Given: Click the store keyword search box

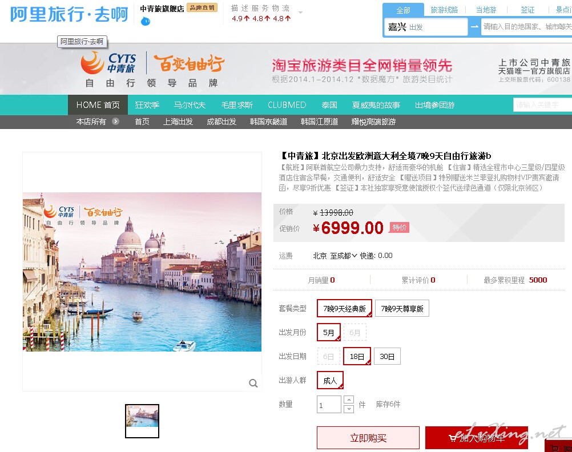Looking at the screenshot, I should [542, 104].
